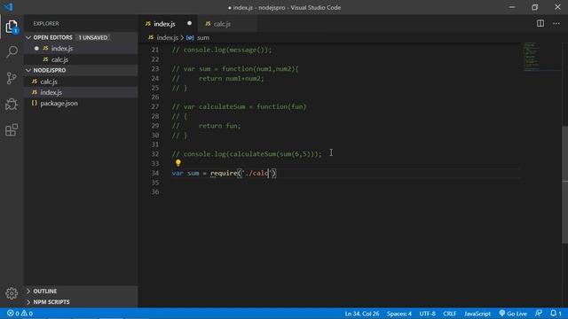
Task: Click the VS Code logo icon
Action: pyautogui.click(x=8, y=7)
